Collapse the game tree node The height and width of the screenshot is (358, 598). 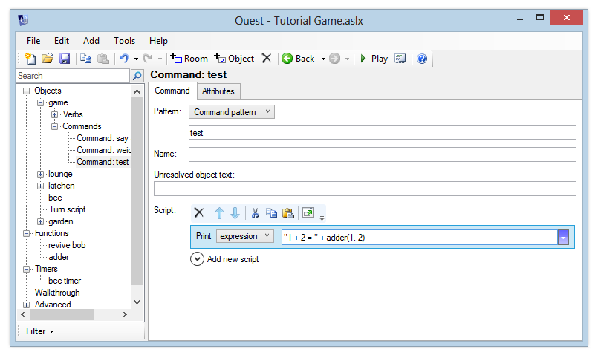pos(40,103)
